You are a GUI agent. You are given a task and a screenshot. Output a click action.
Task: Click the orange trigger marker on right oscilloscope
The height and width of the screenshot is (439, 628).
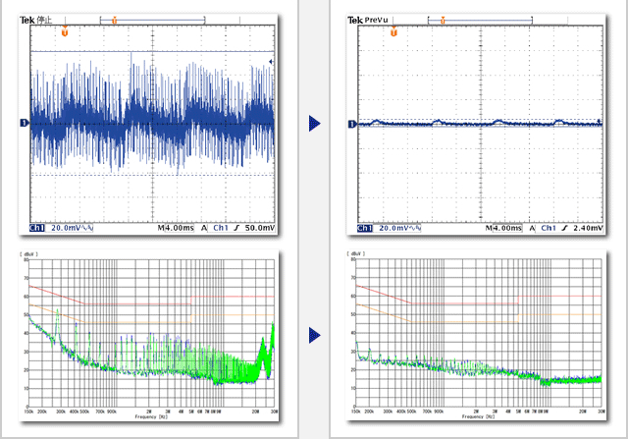(x=393, y=31)
